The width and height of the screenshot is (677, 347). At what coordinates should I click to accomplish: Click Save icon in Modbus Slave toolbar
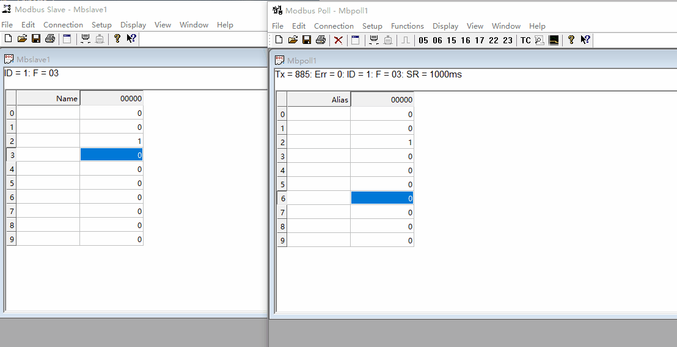(x=36, y=39)
